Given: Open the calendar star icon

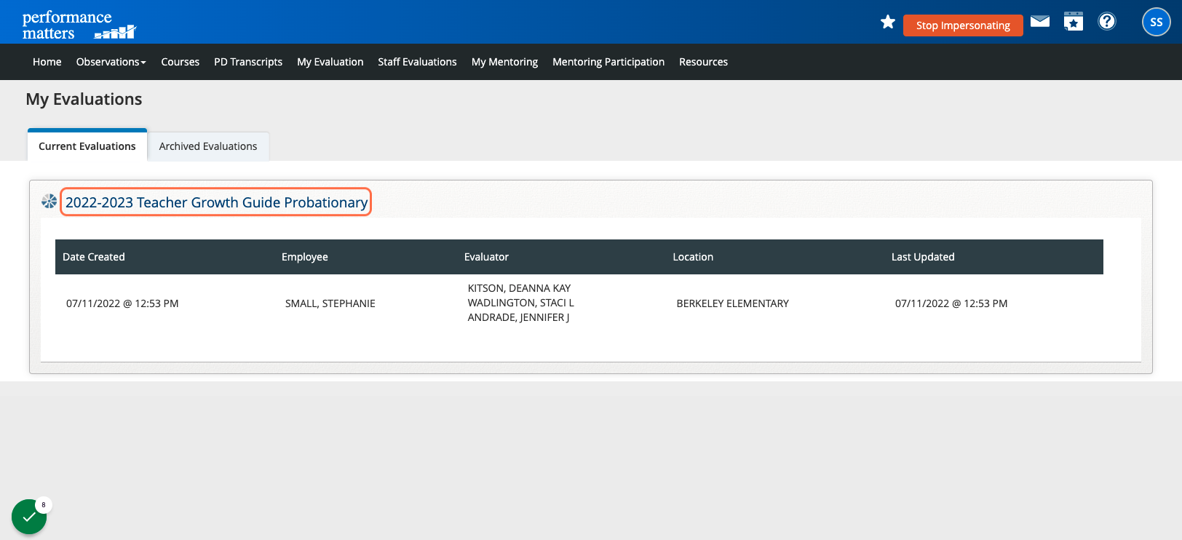Looking at the screenshot, I should [x=1074, y=21].
